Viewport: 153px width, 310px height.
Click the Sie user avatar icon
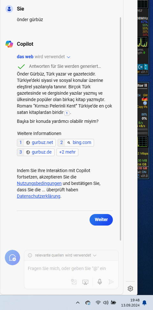click(9, 9)
